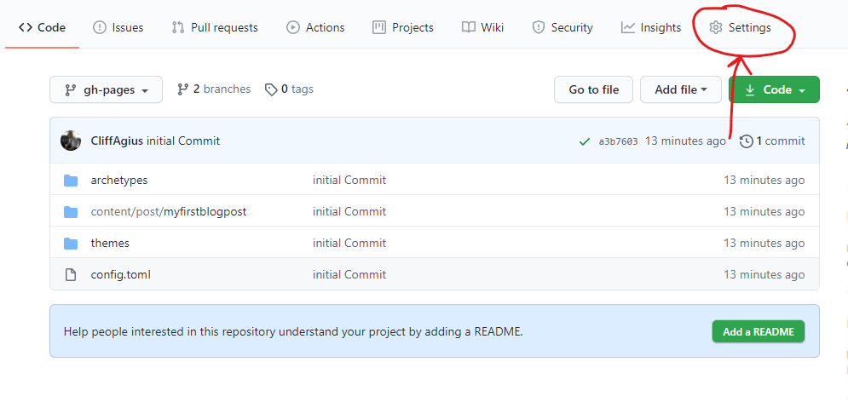Go to the Pull requests tab
The width and height of the screenshot is (848, 402).
pos(215,27)
